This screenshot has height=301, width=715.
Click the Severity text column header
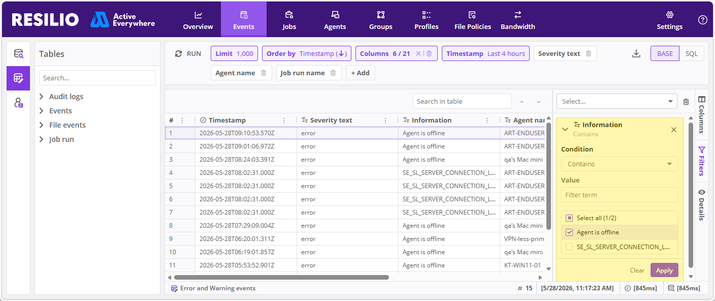(331, 121)
